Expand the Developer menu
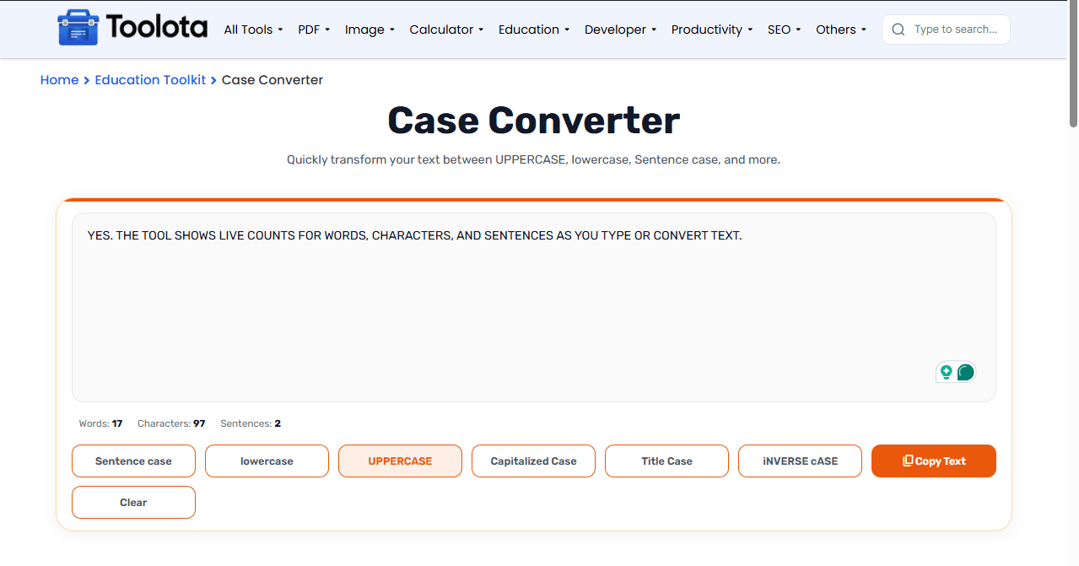Screen dimensions: 1079x566 point(620,30)
